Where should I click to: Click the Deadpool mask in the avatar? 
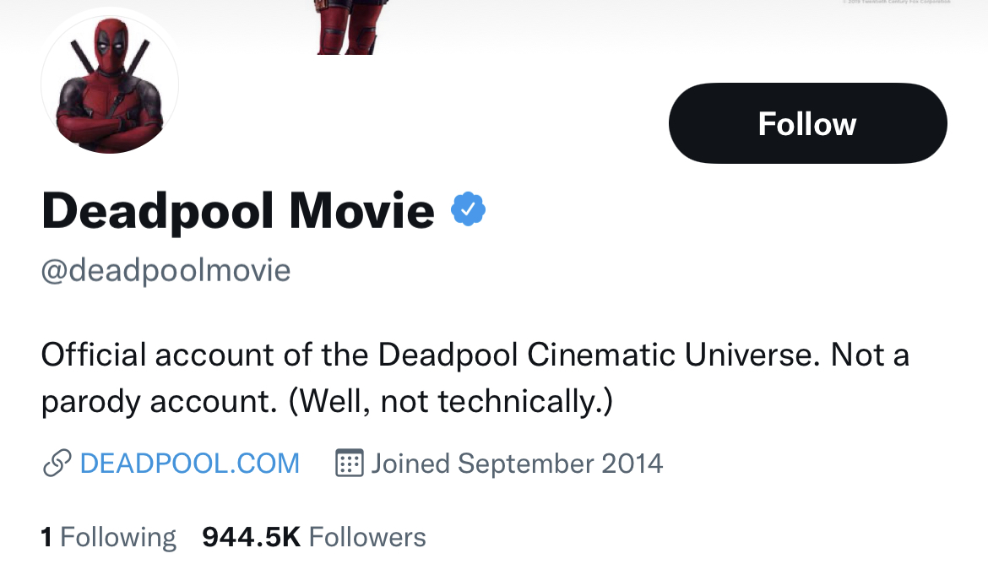click(x=110, y=47)
